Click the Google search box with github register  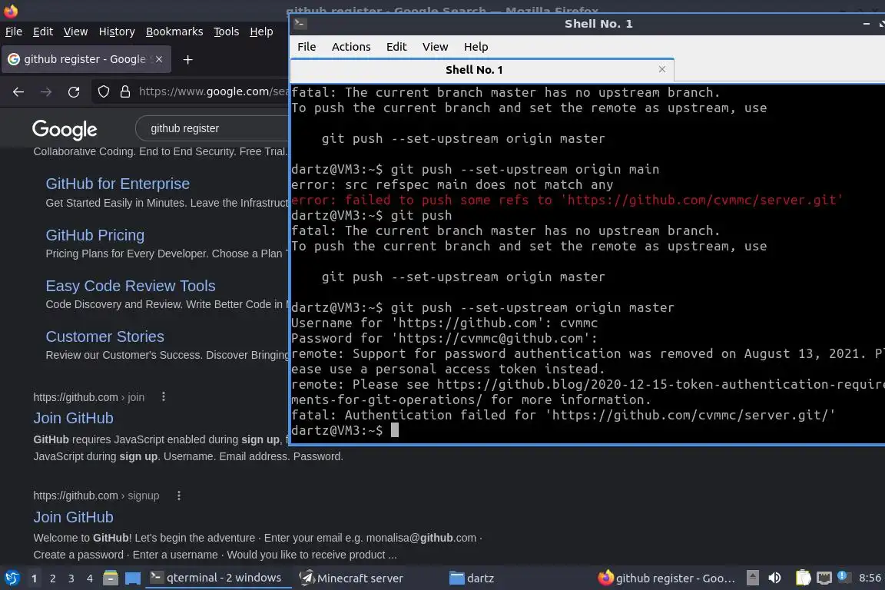(213, 129)
